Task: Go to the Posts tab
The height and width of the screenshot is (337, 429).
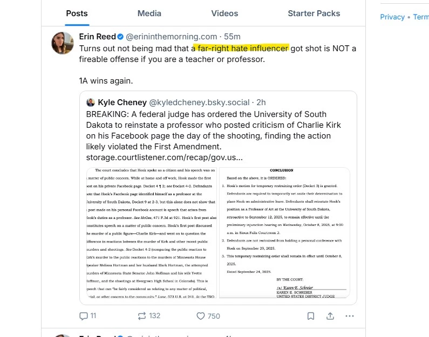Action: [78, 13]
